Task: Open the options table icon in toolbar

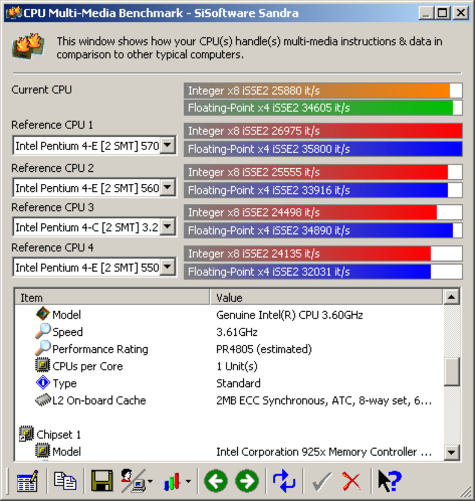Action: coord(27,481)
